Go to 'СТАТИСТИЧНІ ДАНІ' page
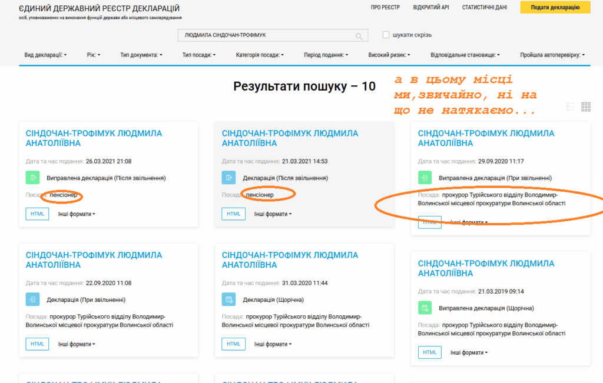The height and width of the screenshot is (383, 603). (x=484, y=8)
